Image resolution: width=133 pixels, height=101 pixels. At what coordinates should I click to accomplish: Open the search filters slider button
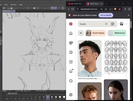(x=81, y=33)
